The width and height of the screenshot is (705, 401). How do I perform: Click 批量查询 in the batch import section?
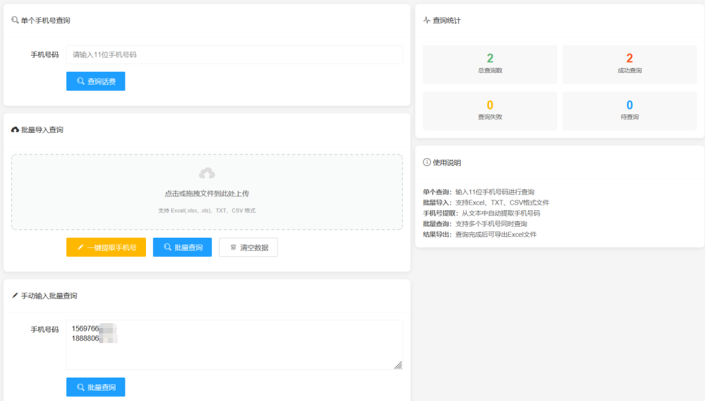[182, 247]
